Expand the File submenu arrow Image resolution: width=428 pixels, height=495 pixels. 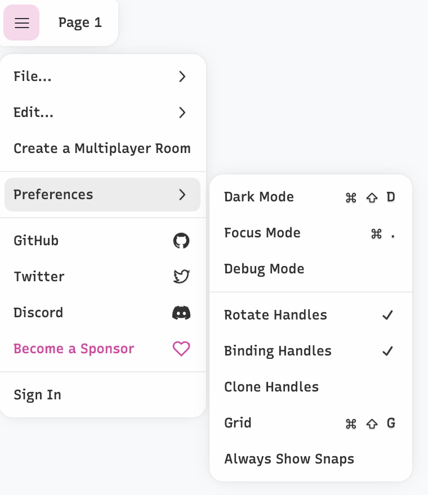pos(182,76)
